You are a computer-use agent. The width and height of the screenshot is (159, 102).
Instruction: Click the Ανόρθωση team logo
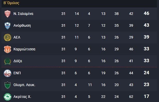(8, 26)
